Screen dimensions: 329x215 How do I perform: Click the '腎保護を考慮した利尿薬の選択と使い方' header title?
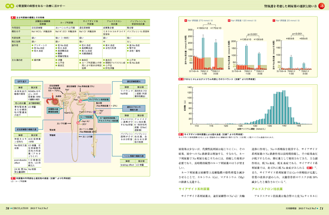tap(290, 6)
